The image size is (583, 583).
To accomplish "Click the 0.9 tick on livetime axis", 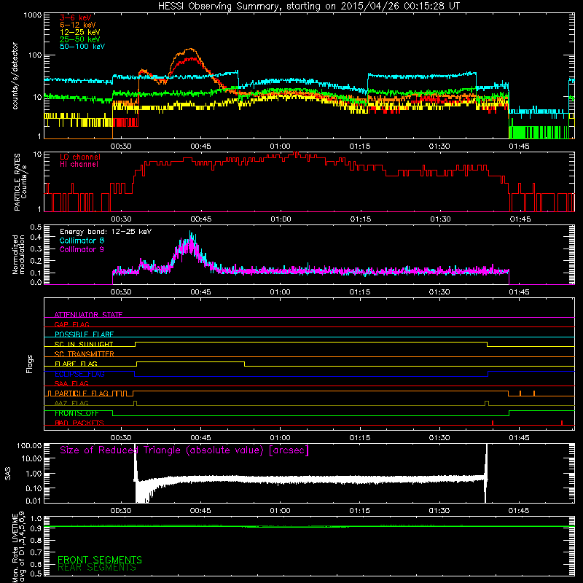I will click(x=36, y=528).
